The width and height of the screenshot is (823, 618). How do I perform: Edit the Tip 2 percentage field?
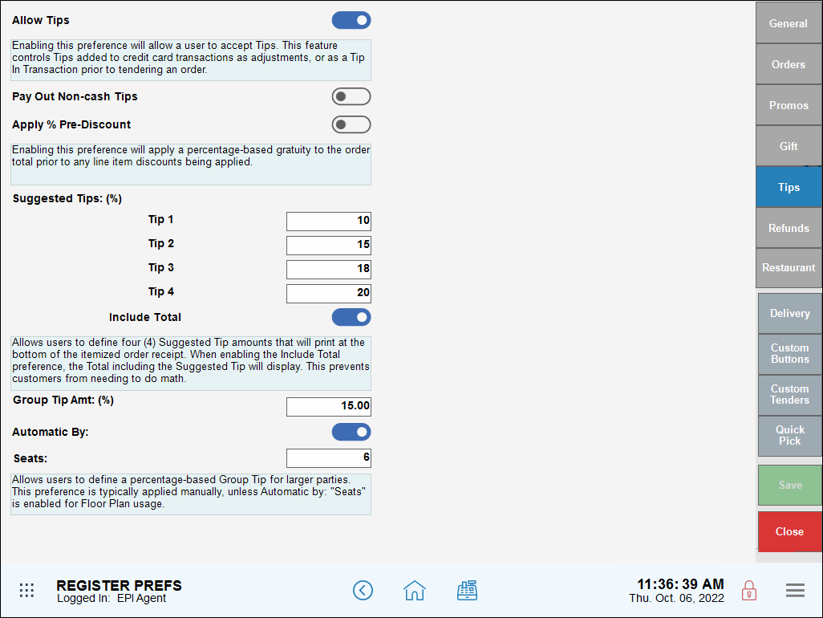click(329, 246)
